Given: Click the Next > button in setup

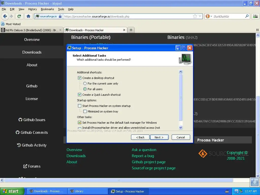Looking at the screenshot, I should click(159, 137).
